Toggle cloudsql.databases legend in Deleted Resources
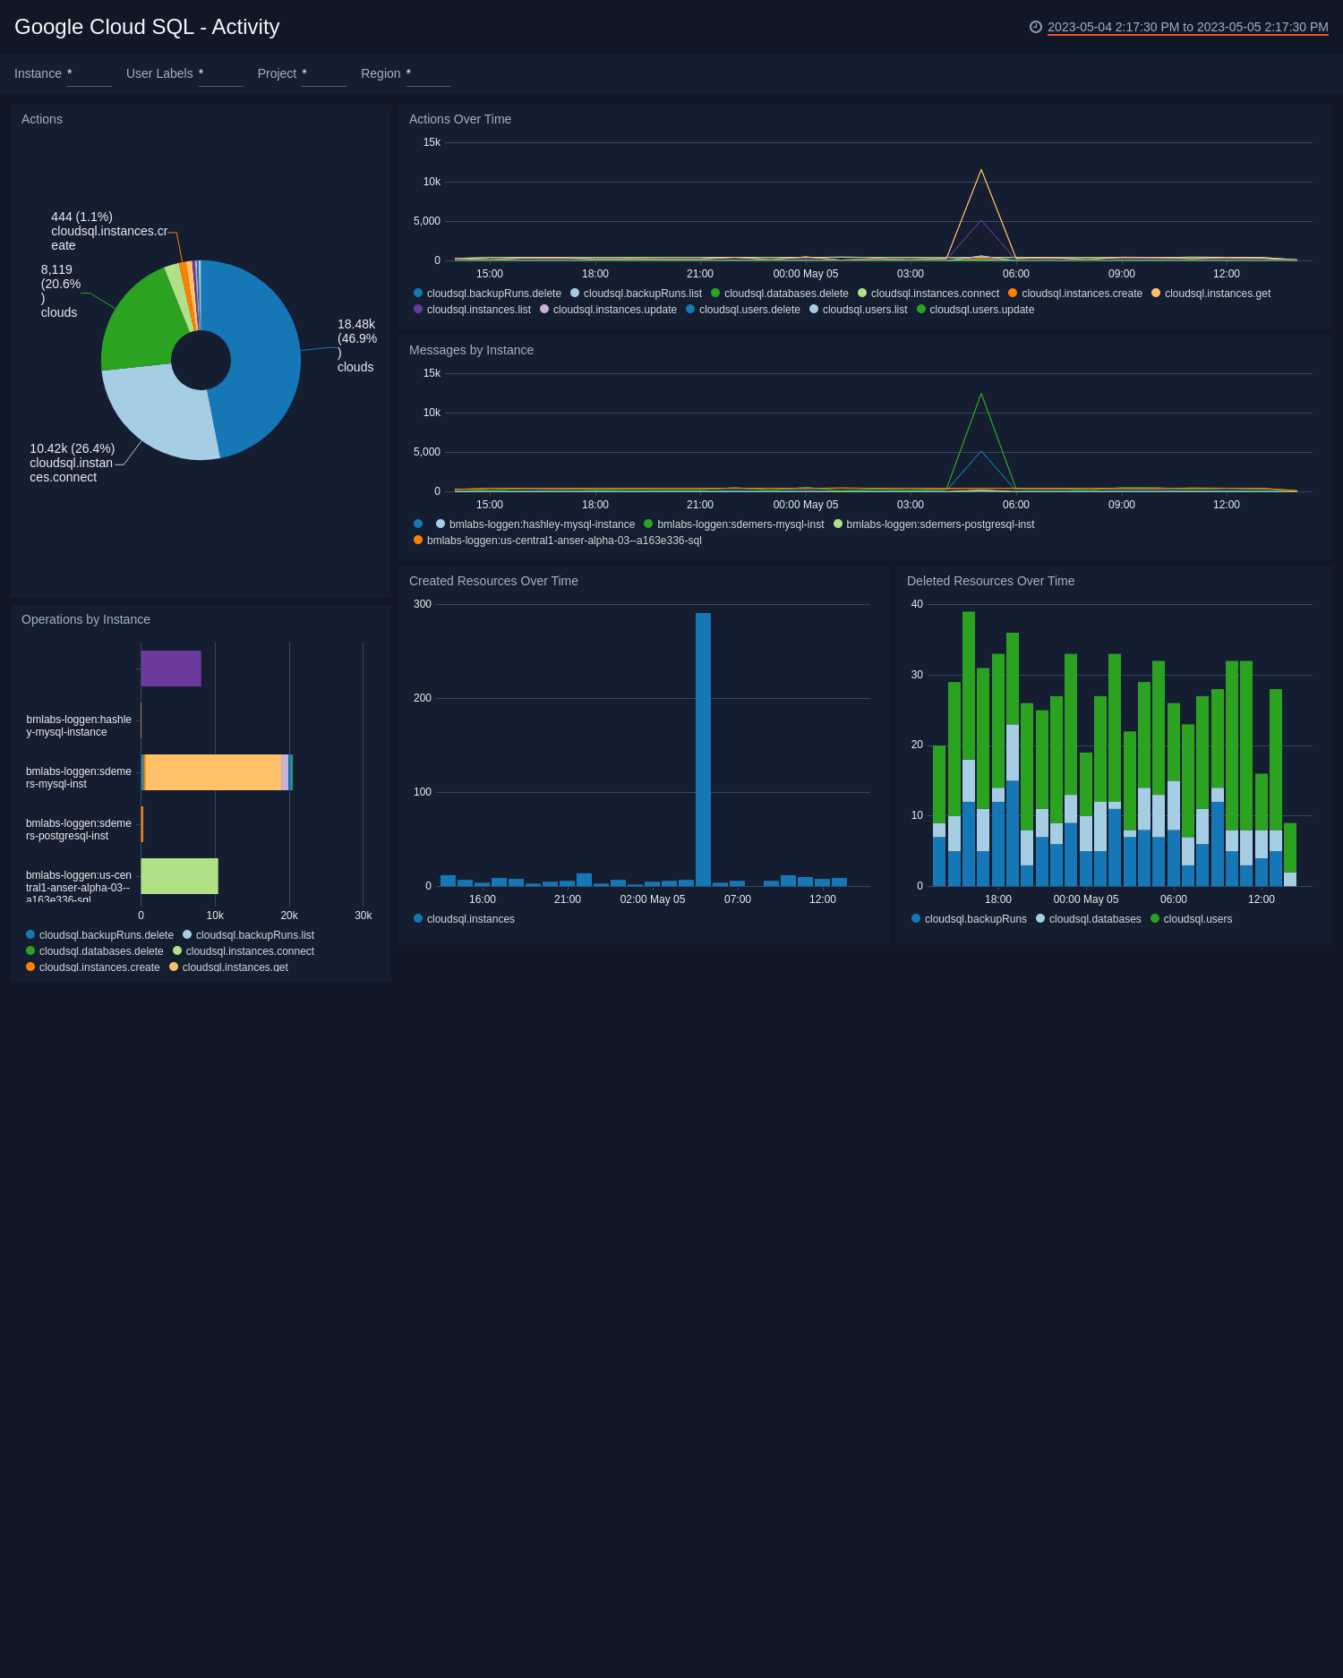The image size is (1343, 1678). click(1088, 919)
